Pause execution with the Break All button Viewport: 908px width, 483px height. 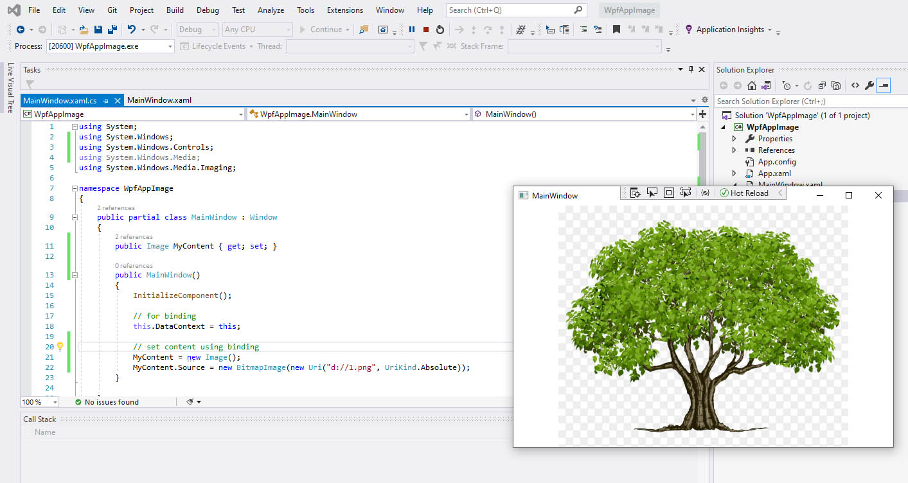(412, 30)
